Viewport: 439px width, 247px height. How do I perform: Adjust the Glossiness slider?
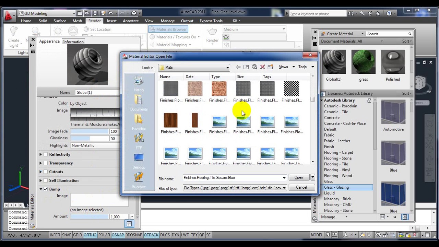[90, 138]
